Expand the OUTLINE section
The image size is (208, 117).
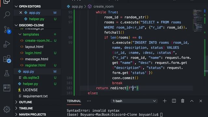[x=16, y=102]
